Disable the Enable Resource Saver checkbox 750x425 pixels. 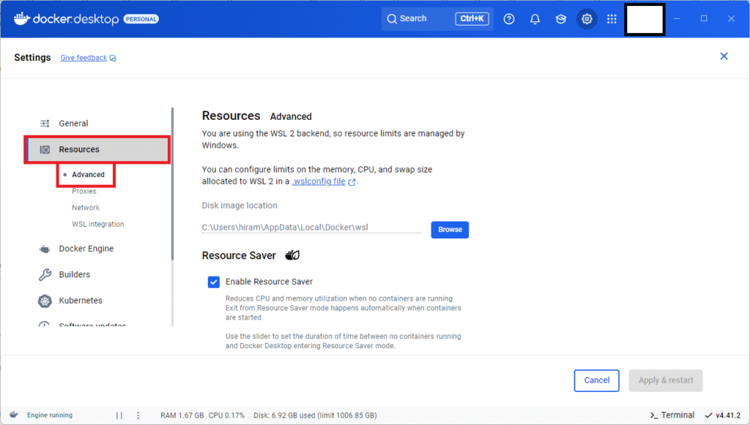click(x=214, y=282)
